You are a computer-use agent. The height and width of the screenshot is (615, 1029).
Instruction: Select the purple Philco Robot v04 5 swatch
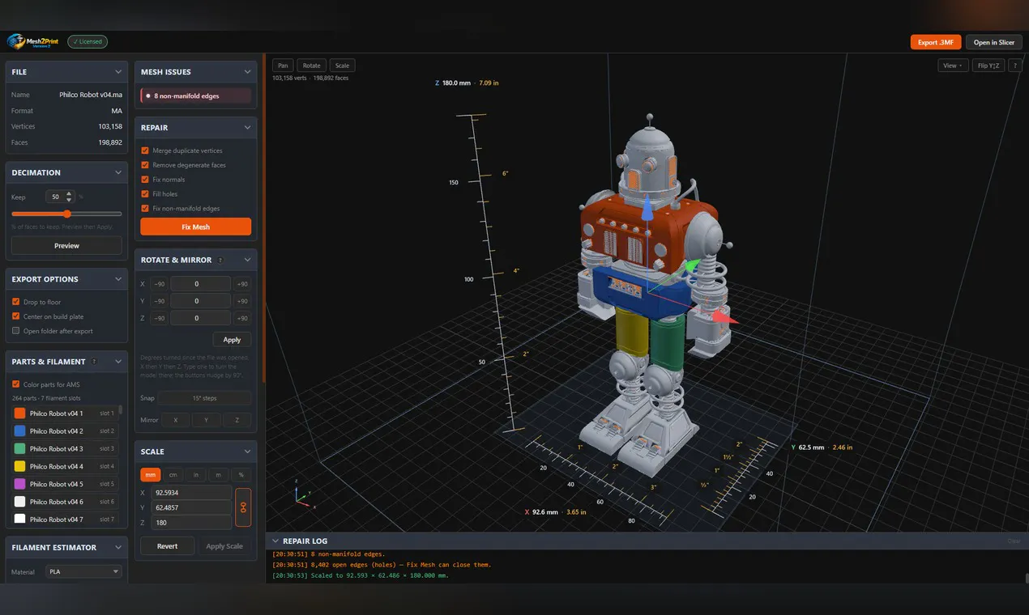pyautogui.click(x=19, y=484)
